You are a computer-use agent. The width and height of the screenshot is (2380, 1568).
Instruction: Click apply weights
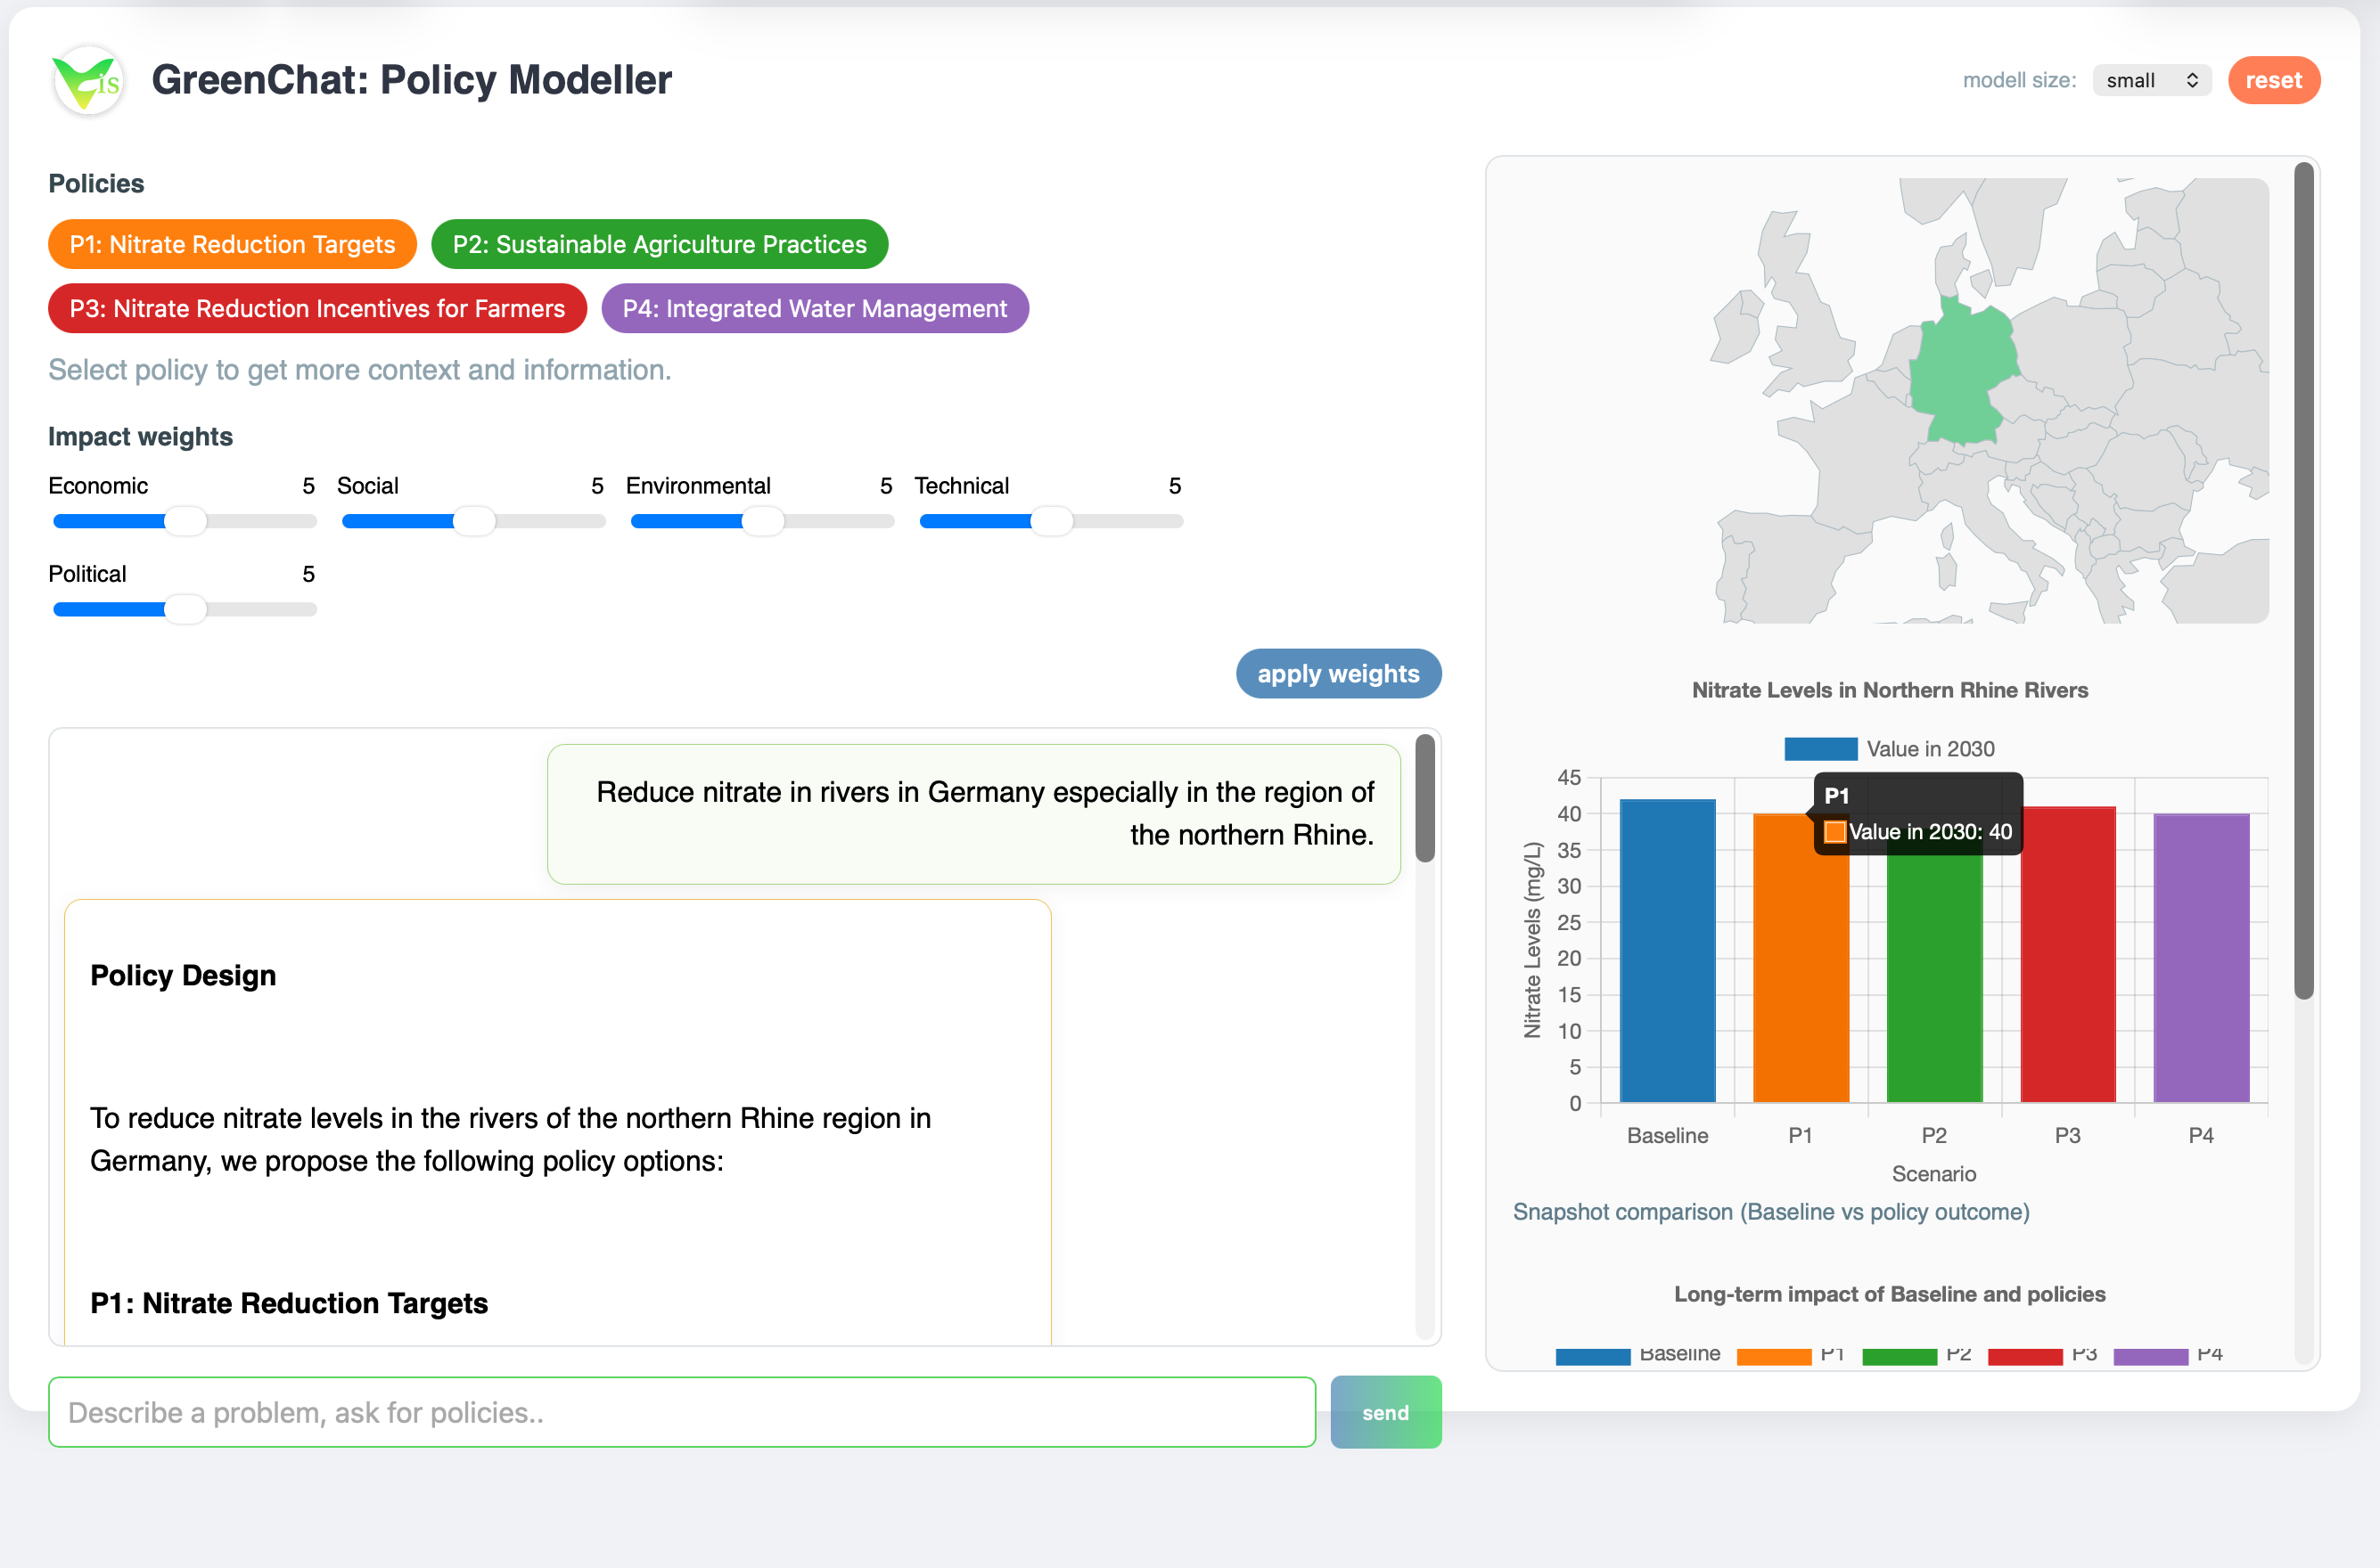pos(1339,673)
